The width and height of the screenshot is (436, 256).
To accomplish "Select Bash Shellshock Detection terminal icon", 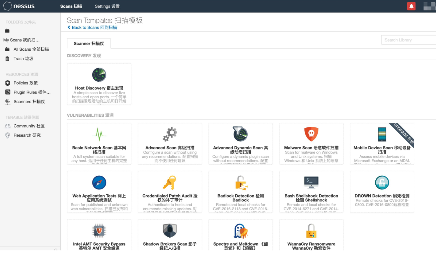I will [x=311, y=183].
